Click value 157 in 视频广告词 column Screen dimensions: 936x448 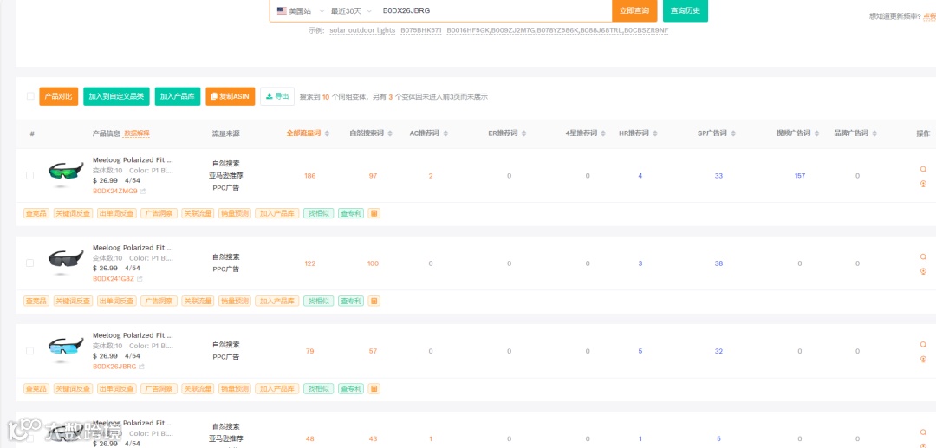pos(800,175)
